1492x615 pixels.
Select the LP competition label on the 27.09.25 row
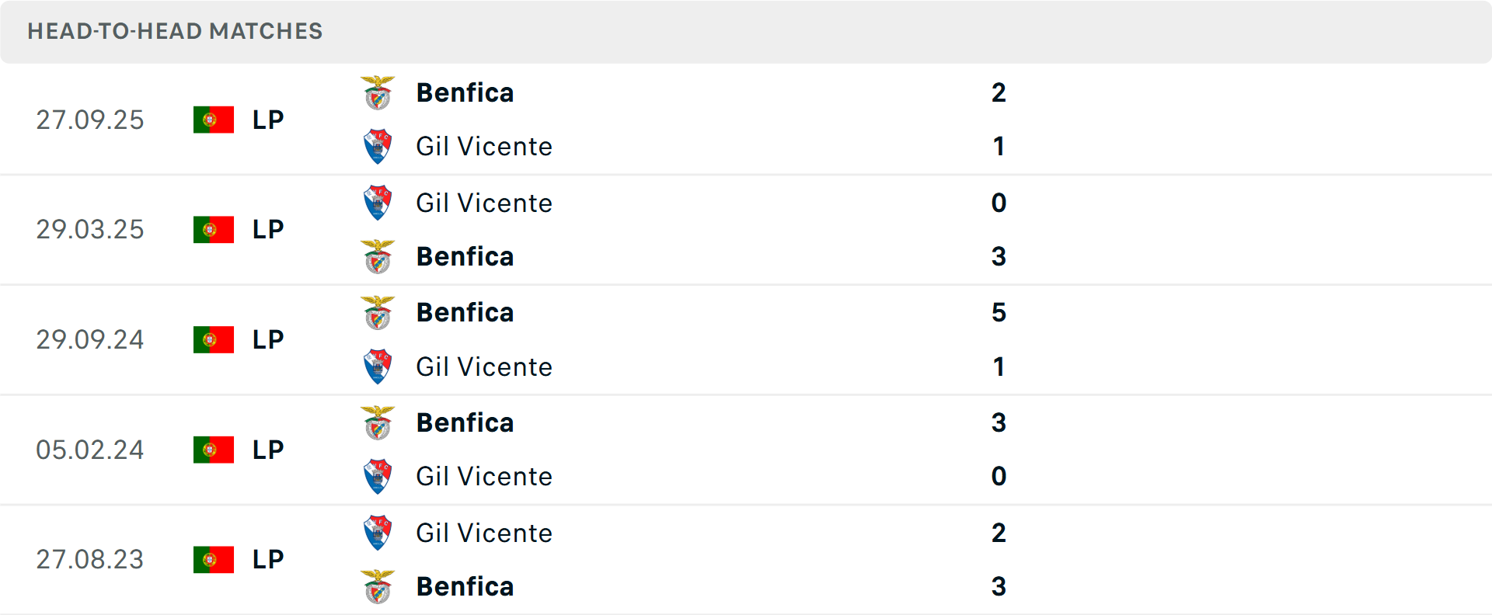(x=267, y=120)
